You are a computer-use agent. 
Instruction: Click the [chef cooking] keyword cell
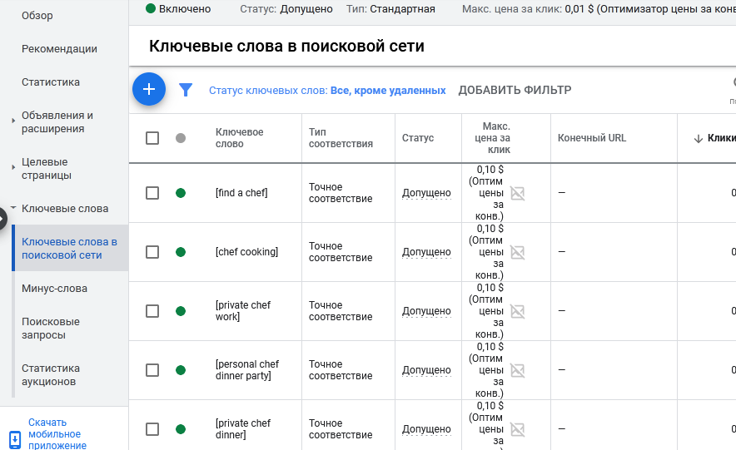pos(247,252)
